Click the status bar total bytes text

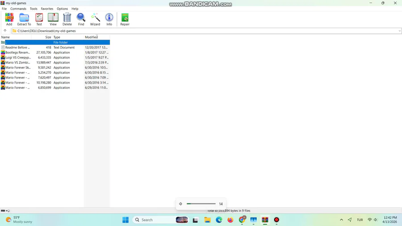coord(229,211)
